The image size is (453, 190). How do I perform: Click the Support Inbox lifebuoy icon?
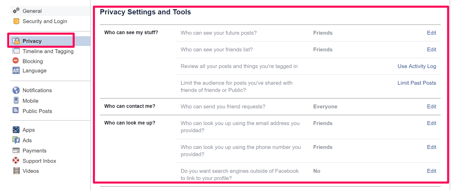pyautogui.click(x=16, y=160)
